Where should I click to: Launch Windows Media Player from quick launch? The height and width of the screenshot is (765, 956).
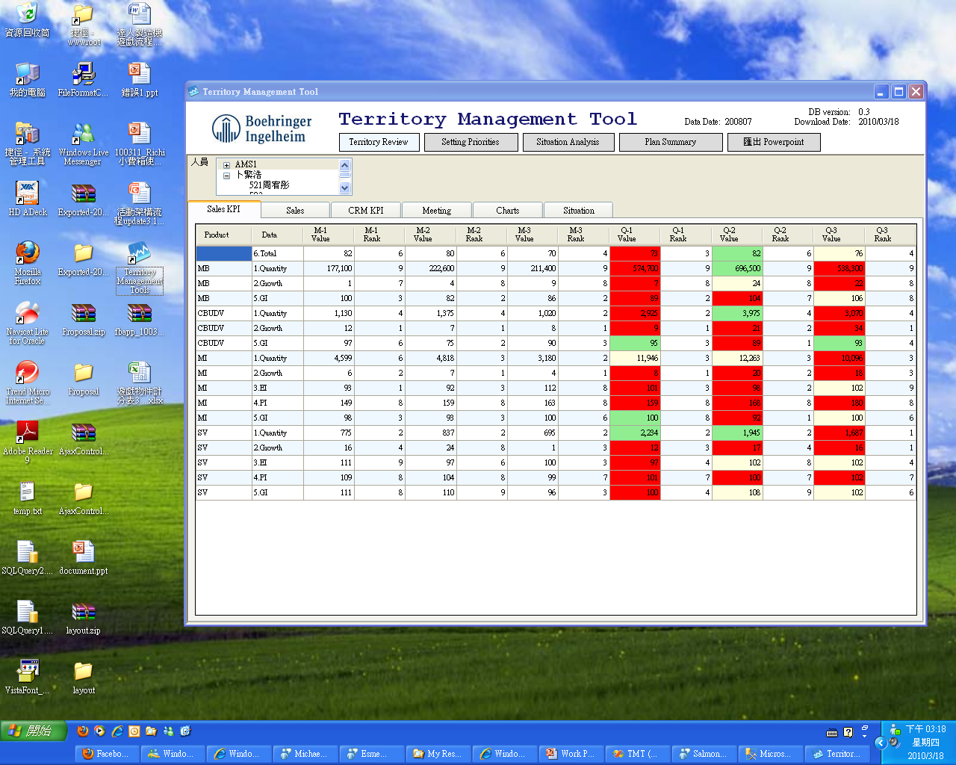point(99,731)
